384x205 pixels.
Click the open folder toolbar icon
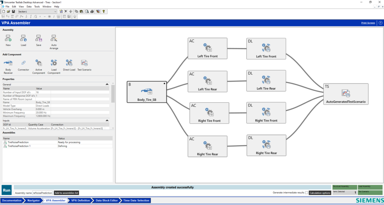point(8,12)
